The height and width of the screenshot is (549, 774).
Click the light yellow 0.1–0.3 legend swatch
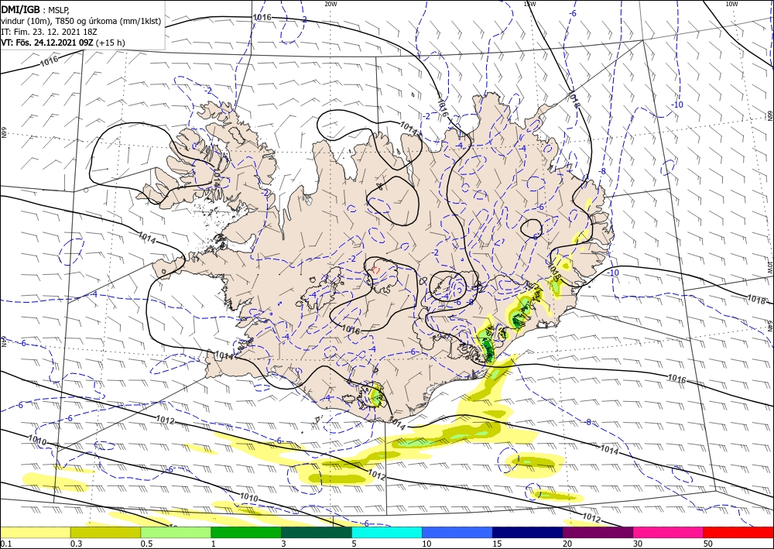[35, 532]
